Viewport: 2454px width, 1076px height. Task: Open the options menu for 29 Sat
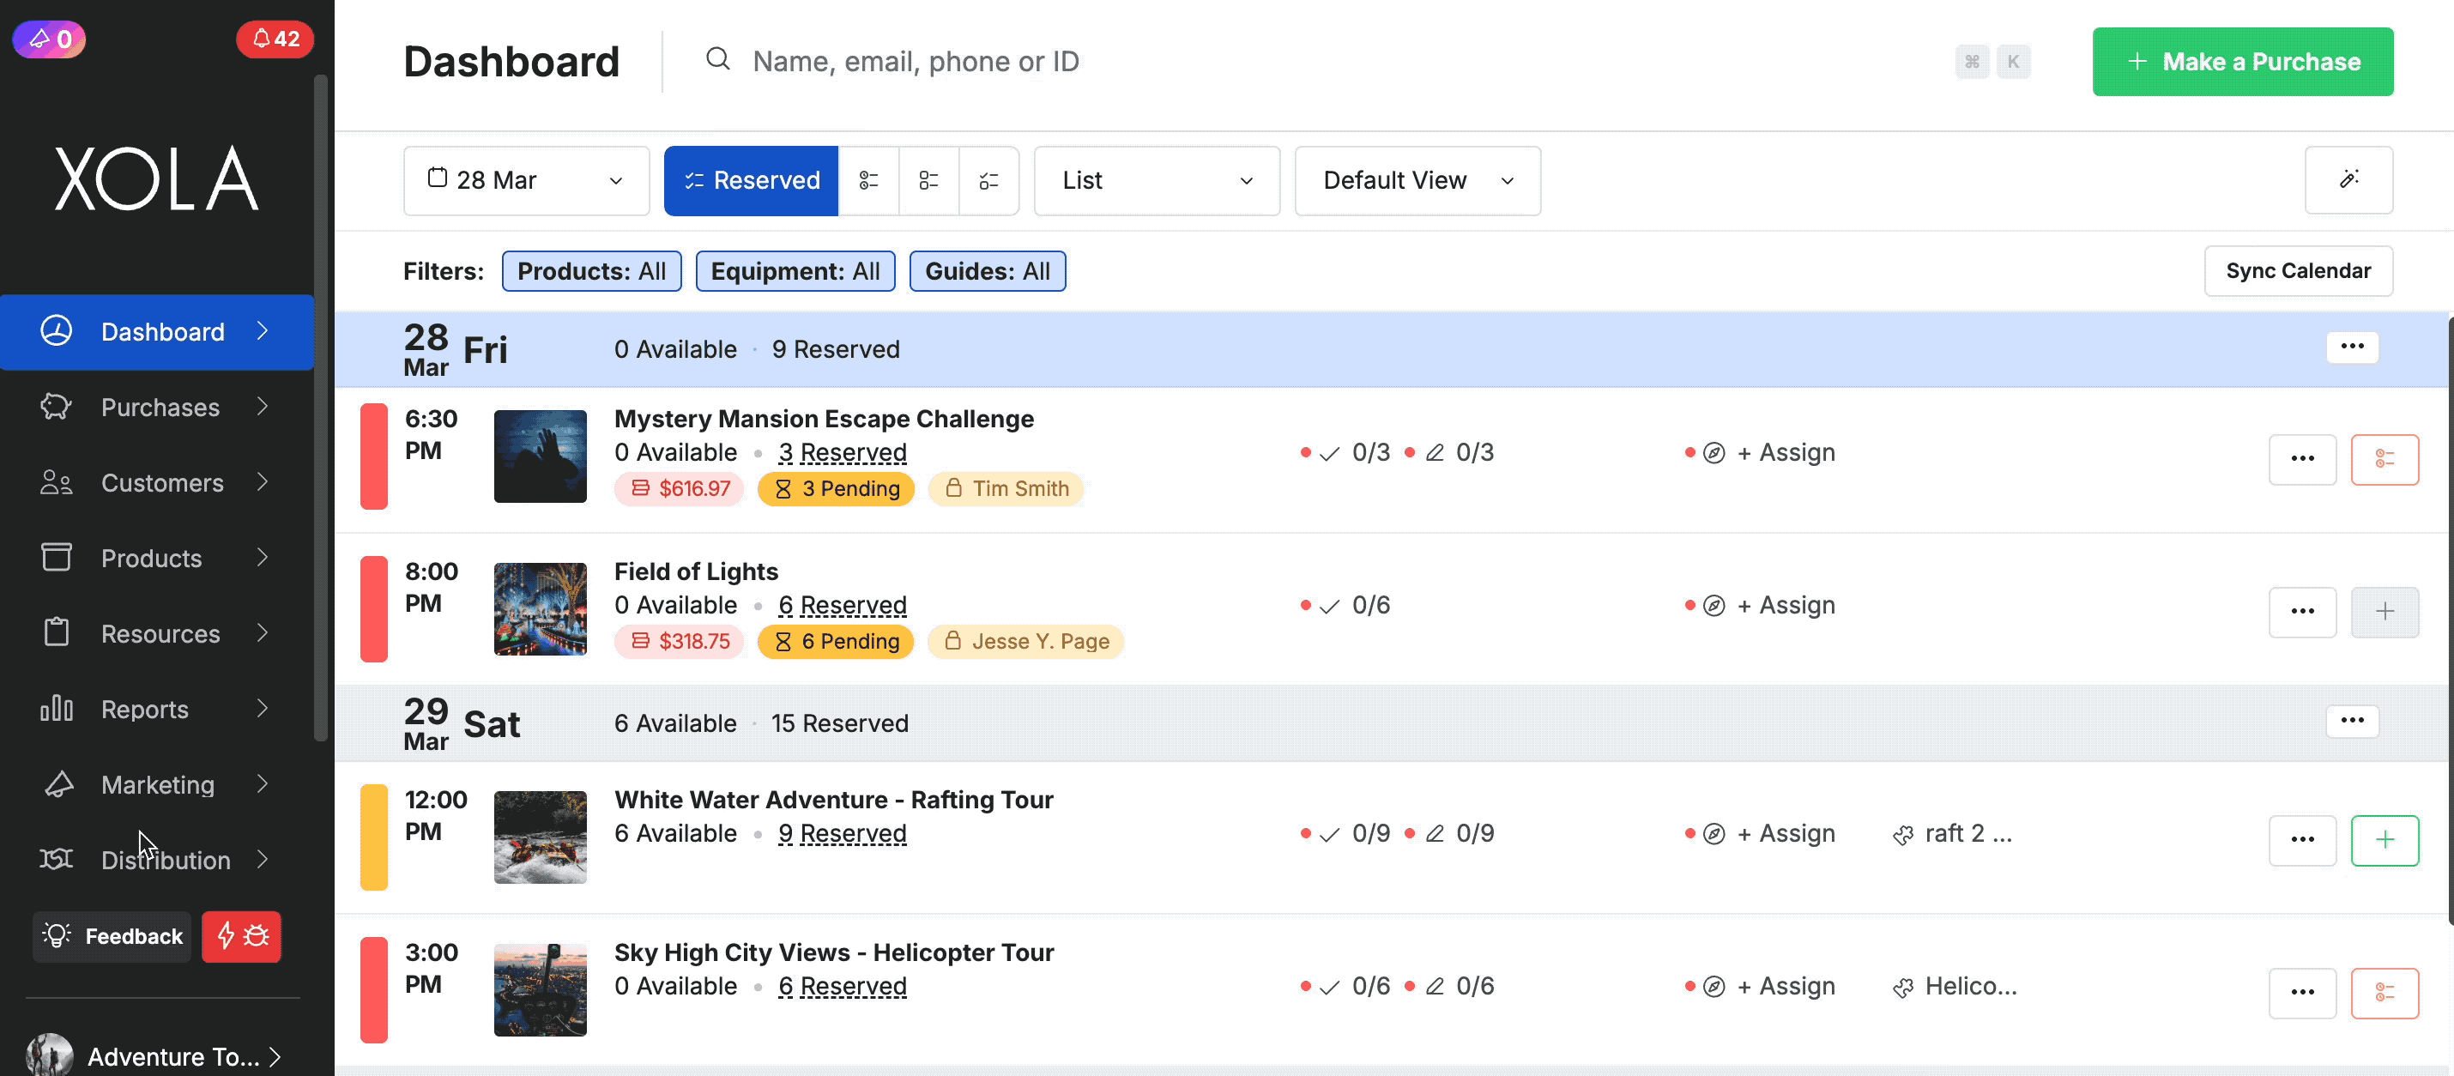pyautogui.click(x=2352, y=721)
